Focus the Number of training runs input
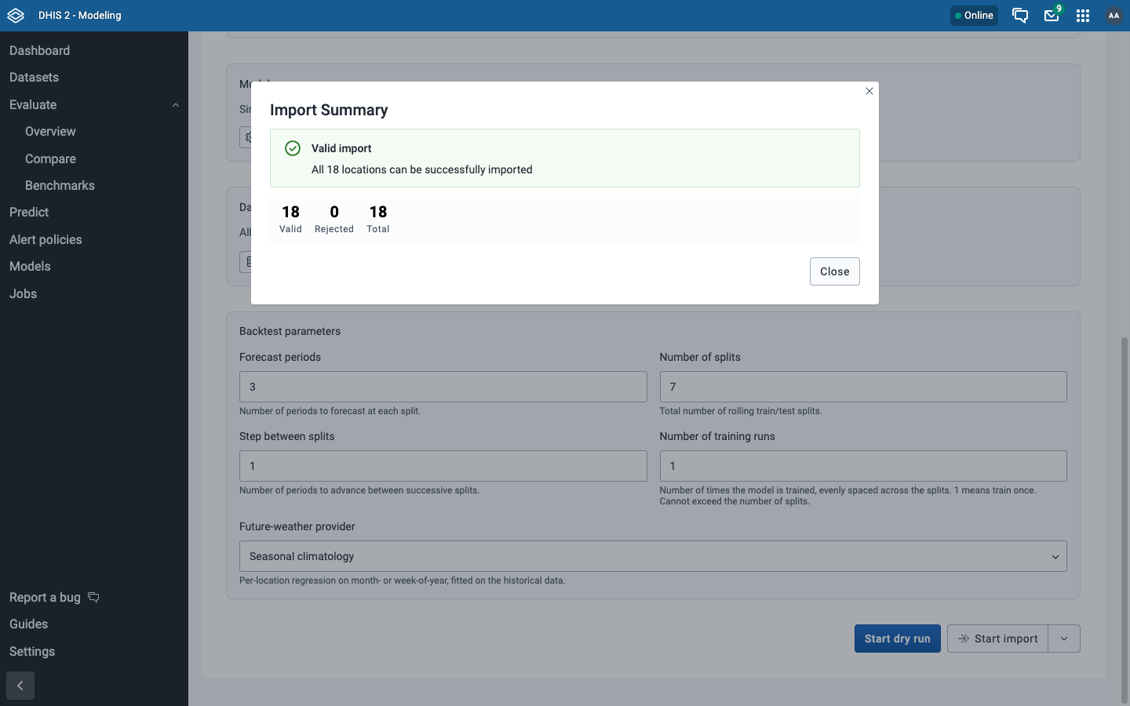 (863, 466)
